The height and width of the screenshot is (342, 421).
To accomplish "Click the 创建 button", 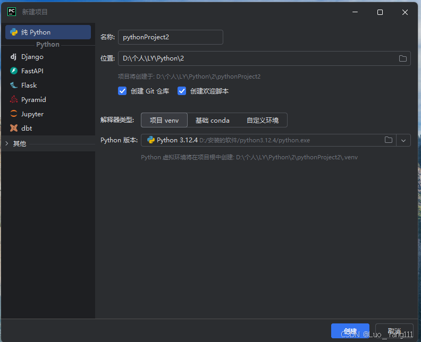I will tap(350, 331).
